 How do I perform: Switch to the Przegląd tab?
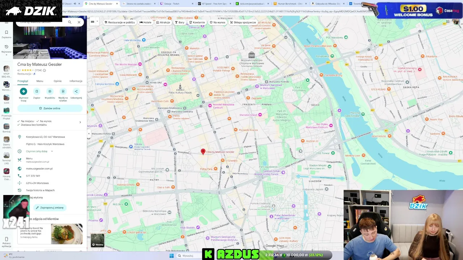23,81
